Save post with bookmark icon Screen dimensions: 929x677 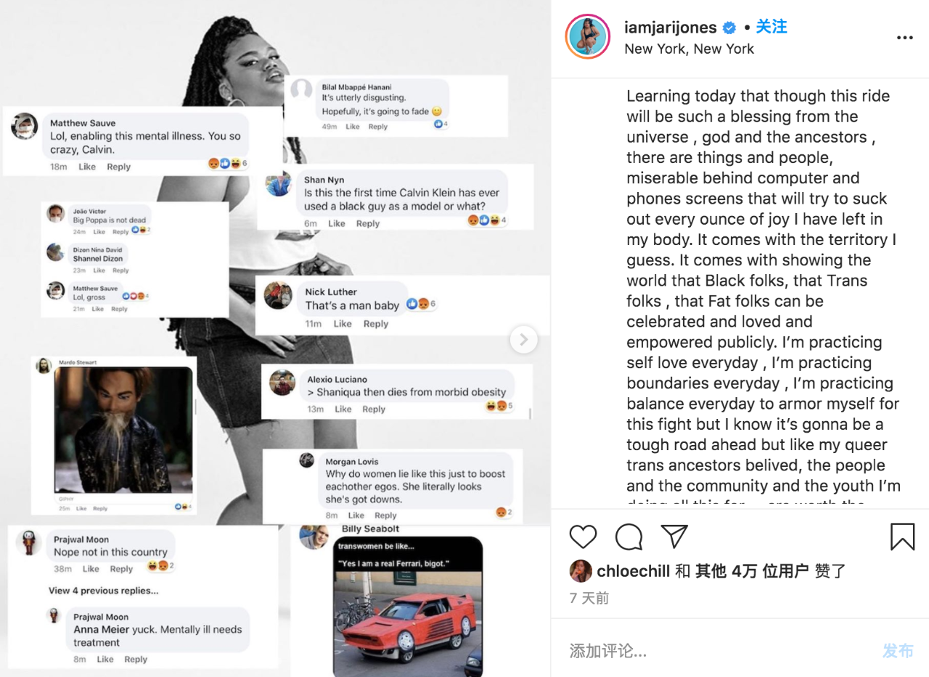[x=902, y=537]
